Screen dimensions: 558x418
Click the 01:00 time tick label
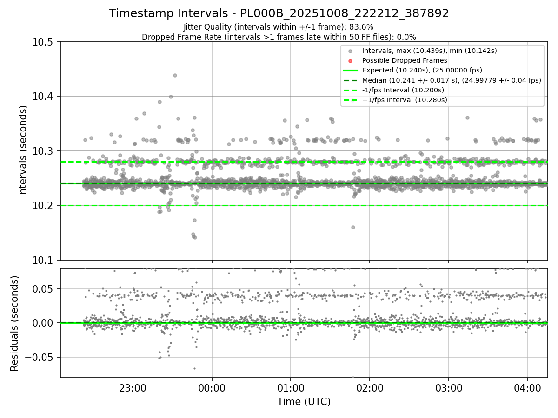click(291, 387)
